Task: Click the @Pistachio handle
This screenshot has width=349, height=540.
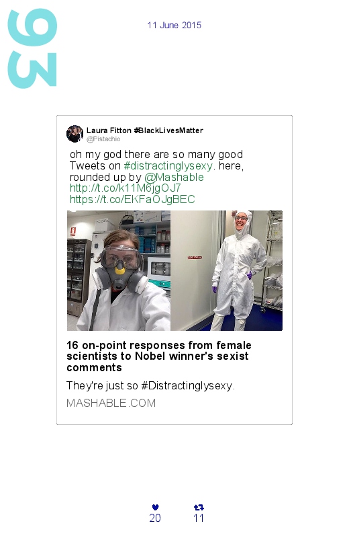Action: [x=103, y=139]
